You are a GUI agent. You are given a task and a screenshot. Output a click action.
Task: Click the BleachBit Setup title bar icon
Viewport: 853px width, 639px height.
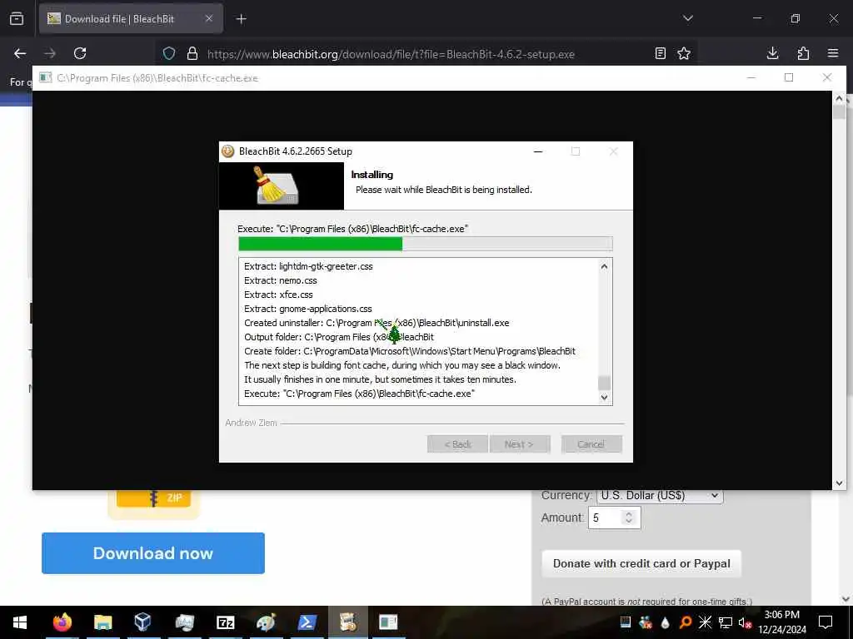click(x=228, y=151)
